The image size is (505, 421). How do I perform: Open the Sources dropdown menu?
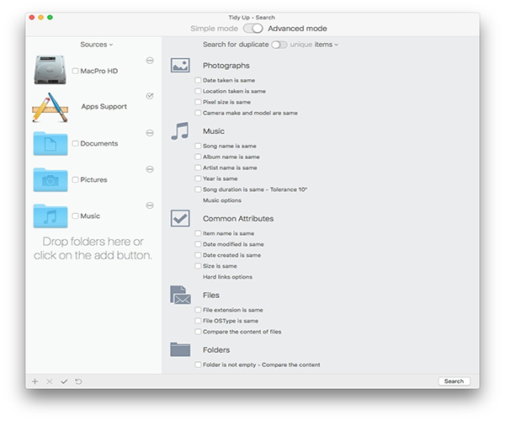click(x=97, y=45)
